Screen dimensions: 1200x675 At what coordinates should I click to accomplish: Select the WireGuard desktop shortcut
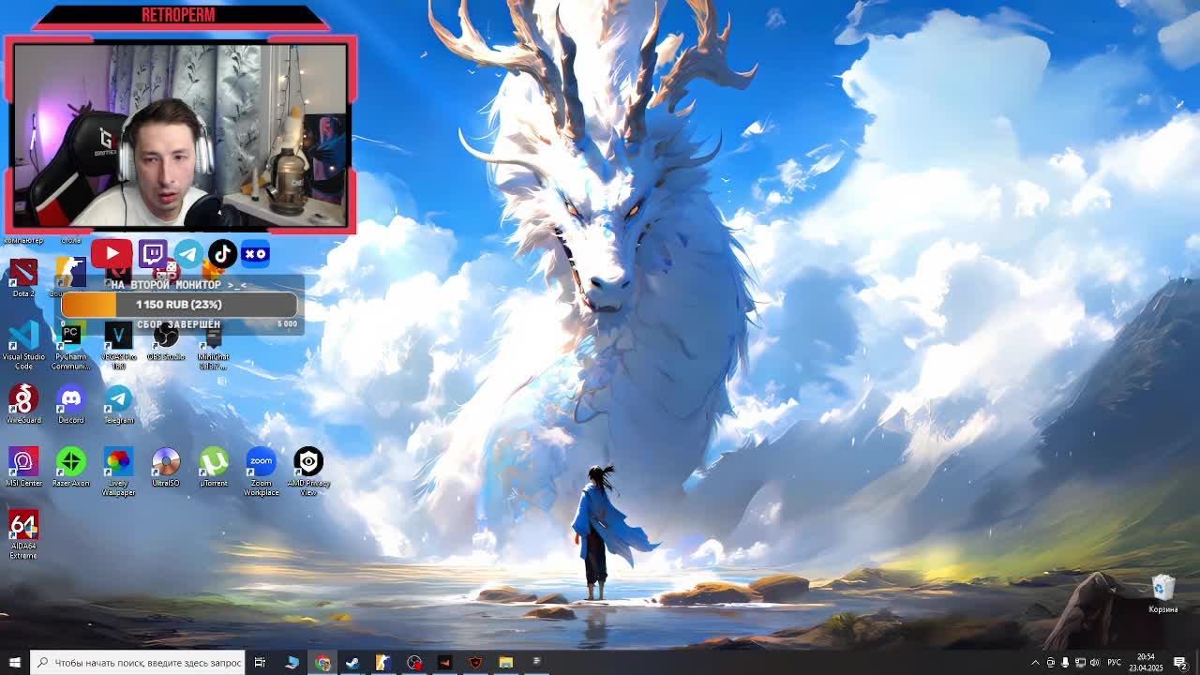[x=23, y=404]
